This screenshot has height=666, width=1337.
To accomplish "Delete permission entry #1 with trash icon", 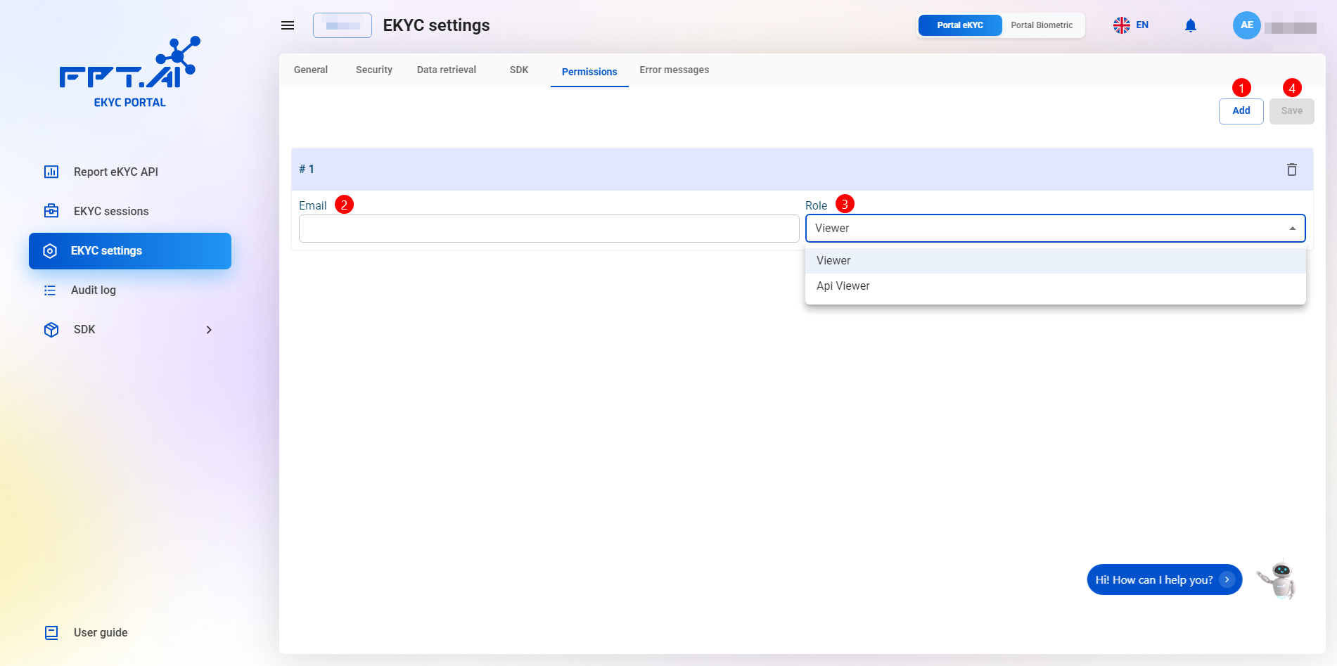I will coord(1291,169).
